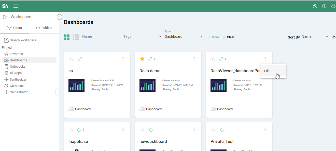Collapse the left sidebar panel
This screenshot has height=151, width=336.
pyautogui.click(x=59, y=17)
